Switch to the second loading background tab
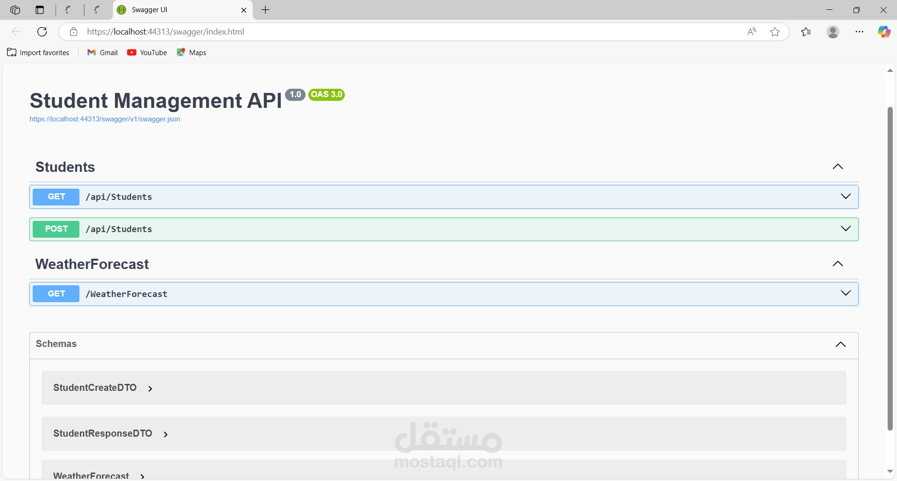Screen dimensions: 897x481 [x=97, y=10]
